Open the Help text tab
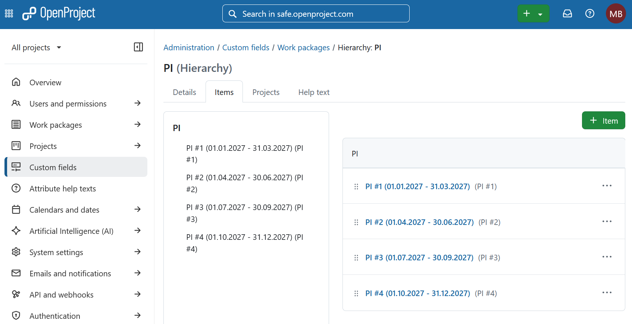Image resolution: width=632 pixels, height=324 pixels. click(314, 92)
